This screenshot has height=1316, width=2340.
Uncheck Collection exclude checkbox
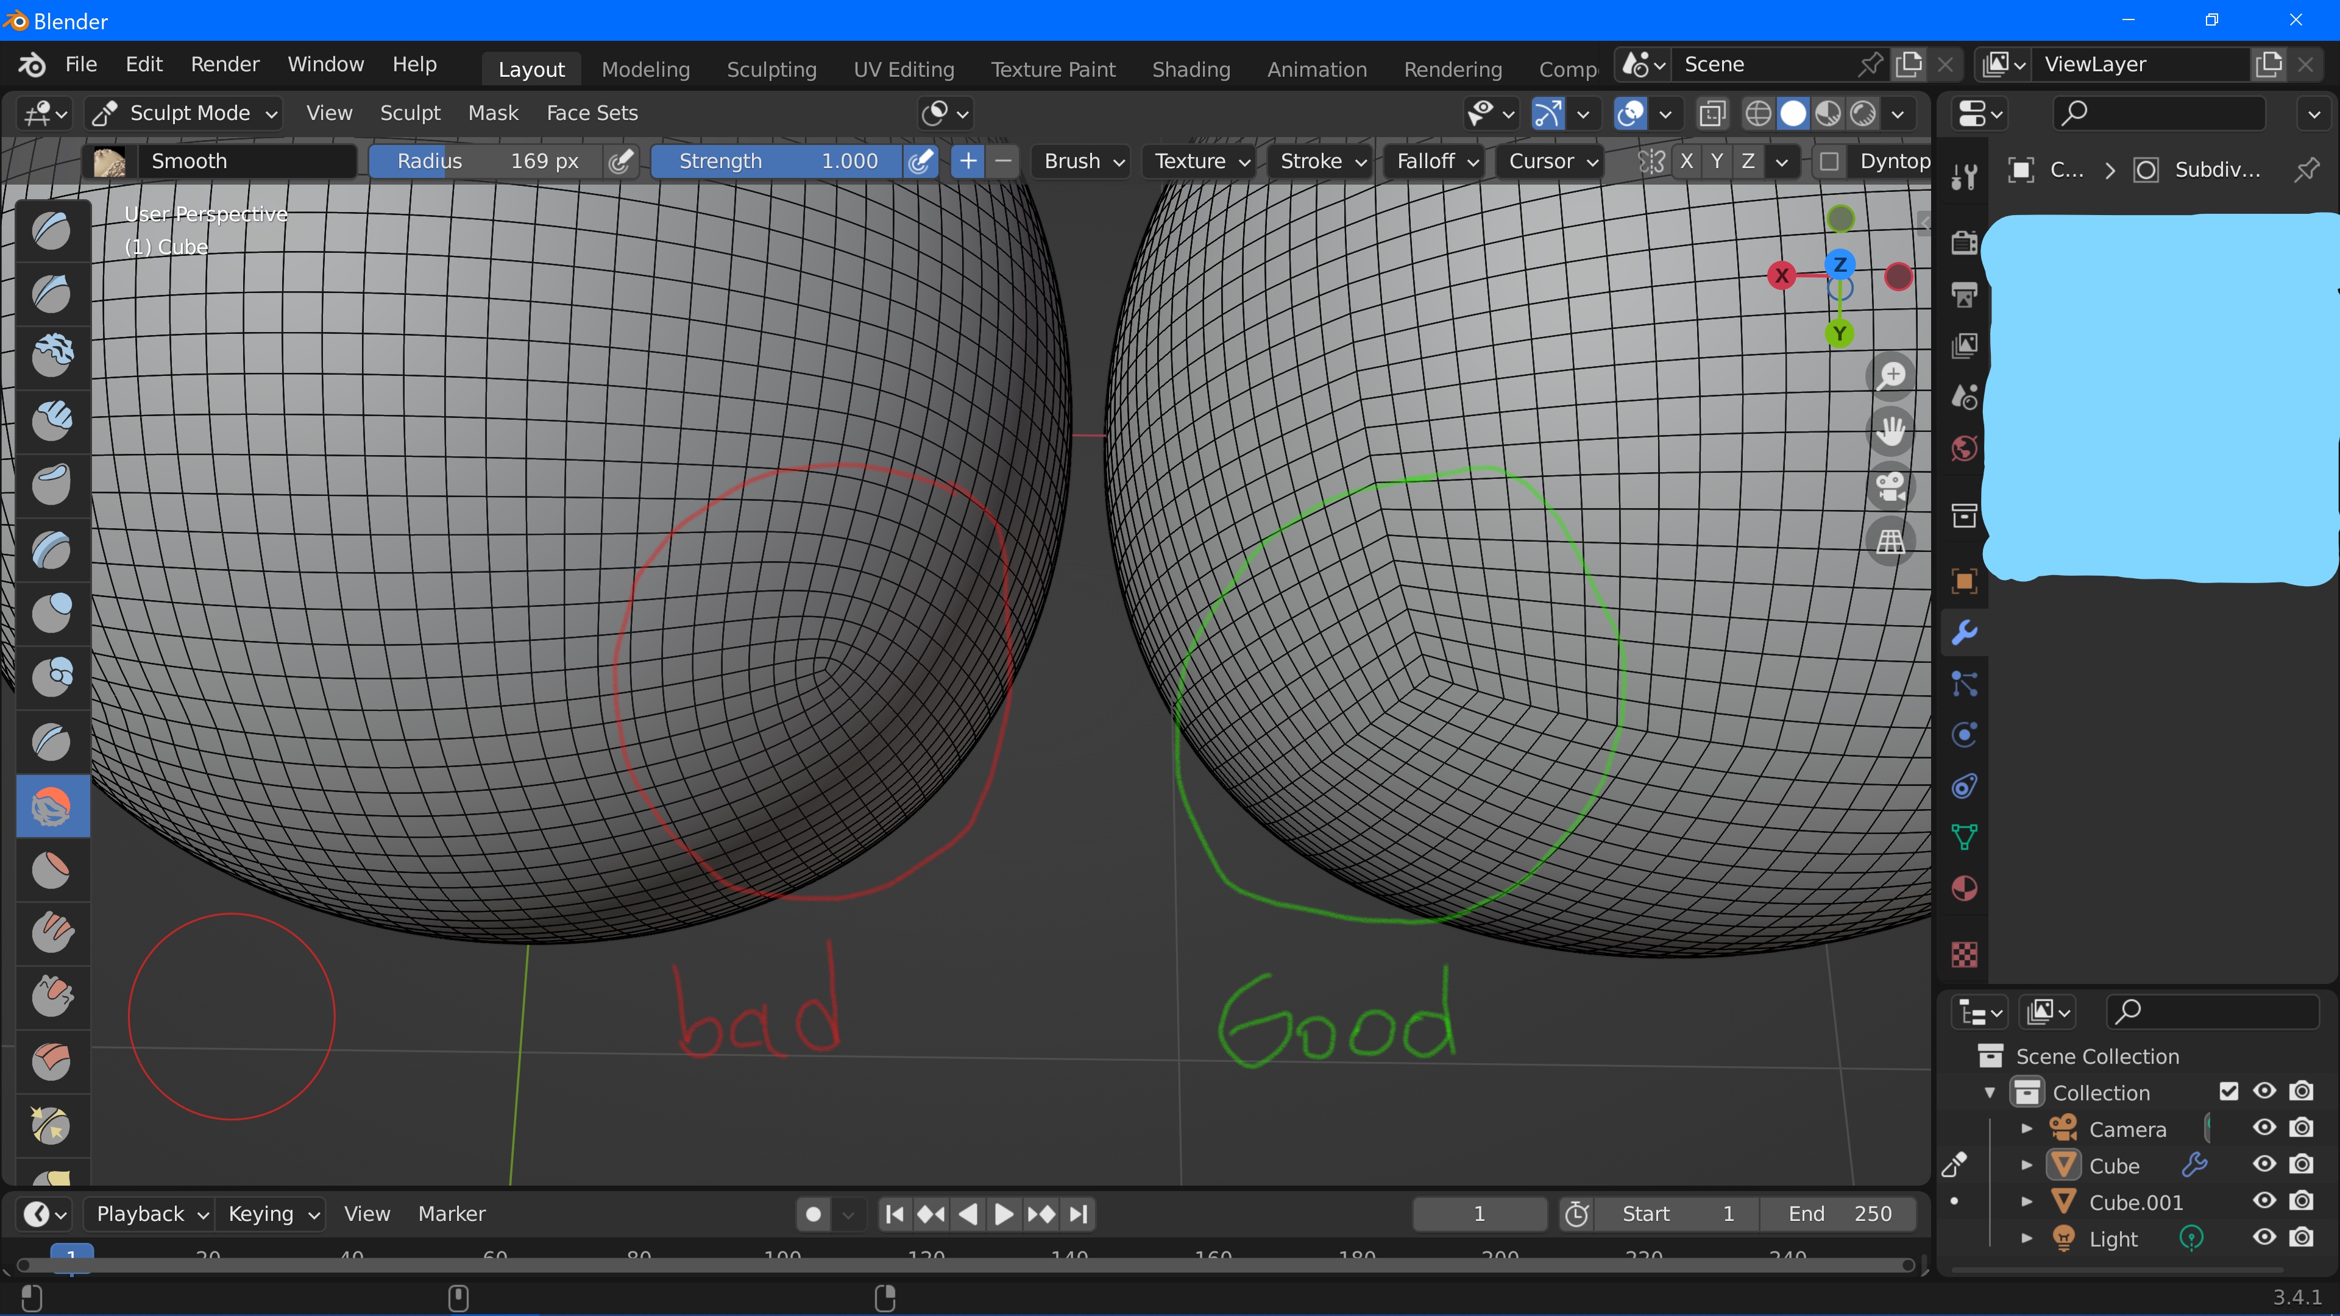(2228, 1092)
